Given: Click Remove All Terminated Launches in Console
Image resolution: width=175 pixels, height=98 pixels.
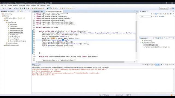Looking at the screenshot, I should pos(147,65).
